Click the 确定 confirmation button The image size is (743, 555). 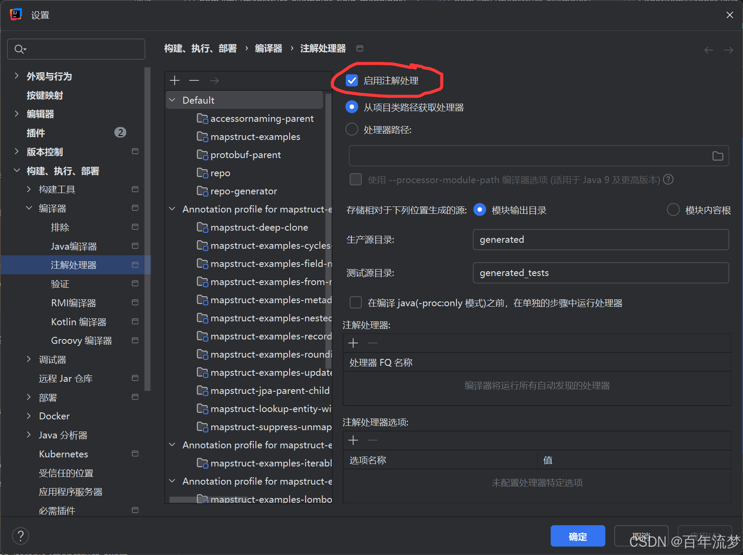(577, 536)
